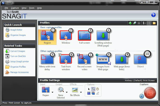160x106 pixels.
Task: Open the Help menu
Action: coord(39,8)
